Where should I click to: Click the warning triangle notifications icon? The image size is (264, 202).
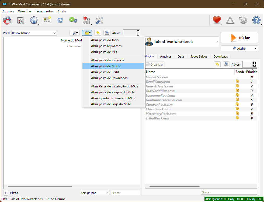230,20
